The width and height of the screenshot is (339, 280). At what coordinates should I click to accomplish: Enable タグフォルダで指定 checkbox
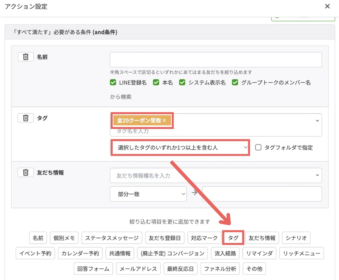pos(258,147)
